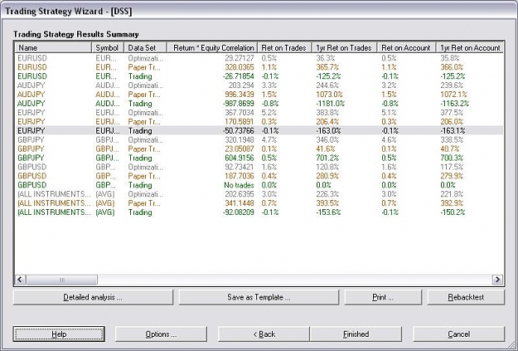518x351 pixels.
Task: Click value 244.6% in 1yr Ret on Trades
Action: [x=327, y=85]
